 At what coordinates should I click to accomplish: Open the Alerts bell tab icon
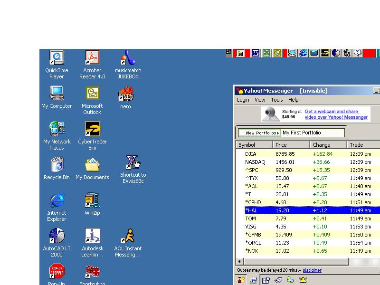click(x=303, y=280)
